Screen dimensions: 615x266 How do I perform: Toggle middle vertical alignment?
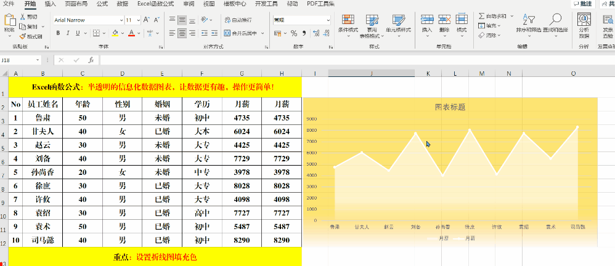pyautogui.click(x=182, y=20)
